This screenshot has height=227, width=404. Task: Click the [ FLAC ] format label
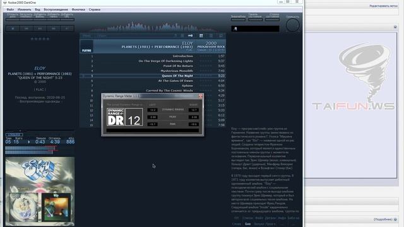[40, 90]
